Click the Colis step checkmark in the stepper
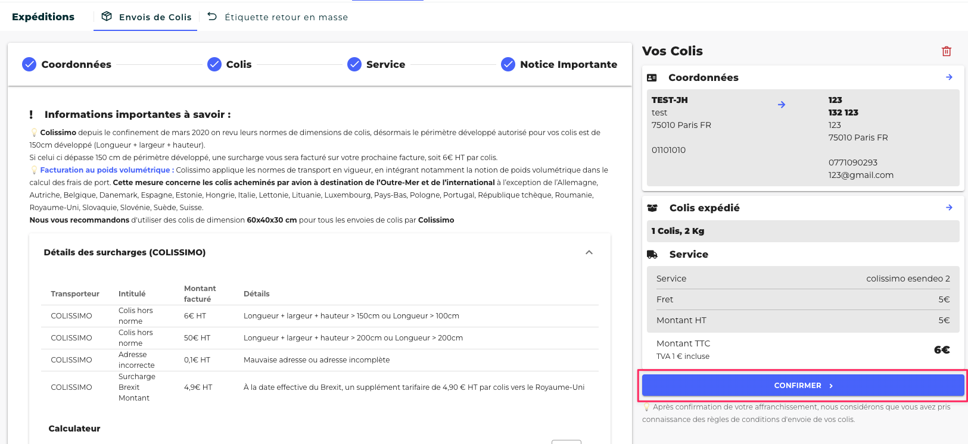Viewport: 968px width, 444px height. point(214,64)
